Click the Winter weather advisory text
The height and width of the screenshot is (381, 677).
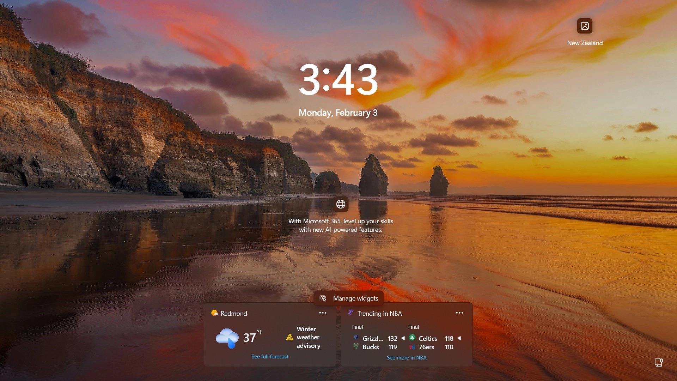pos(308,337)
